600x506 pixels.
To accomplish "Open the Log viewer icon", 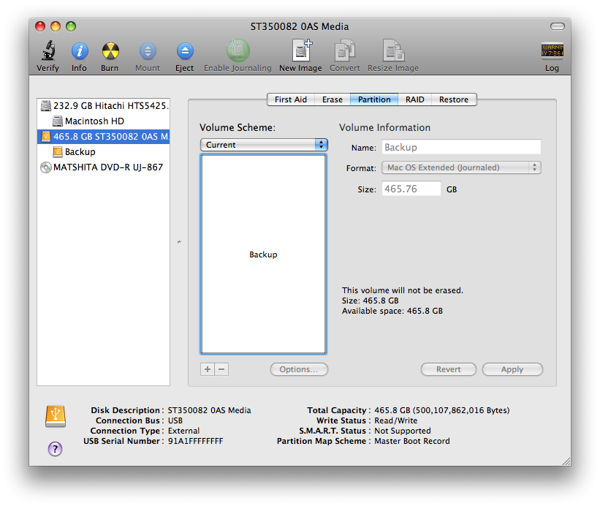I will click(552, 52).
